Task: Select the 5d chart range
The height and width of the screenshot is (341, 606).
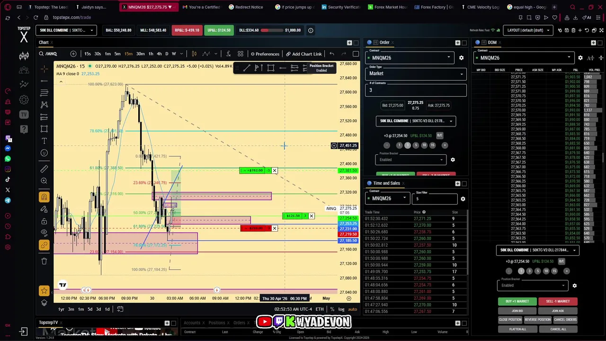Action: (89, 309)
